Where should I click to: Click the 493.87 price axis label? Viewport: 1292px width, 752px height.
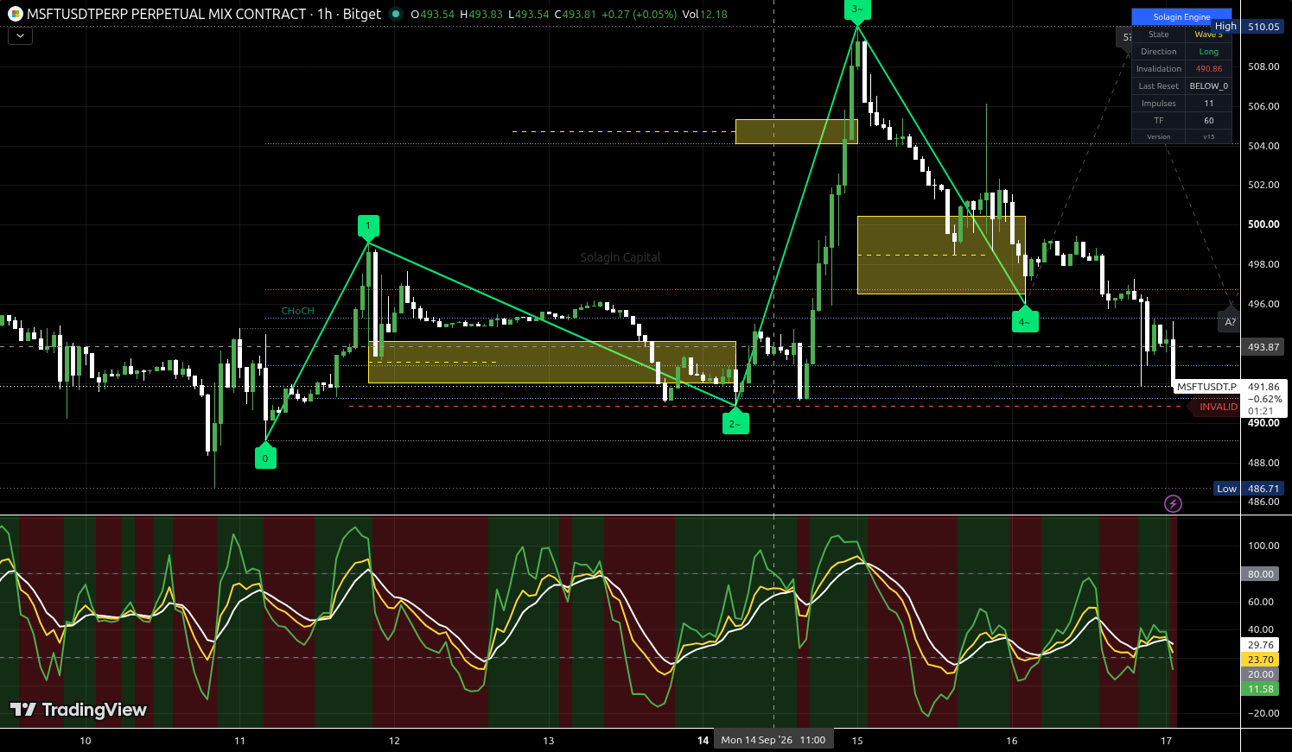1263,347
